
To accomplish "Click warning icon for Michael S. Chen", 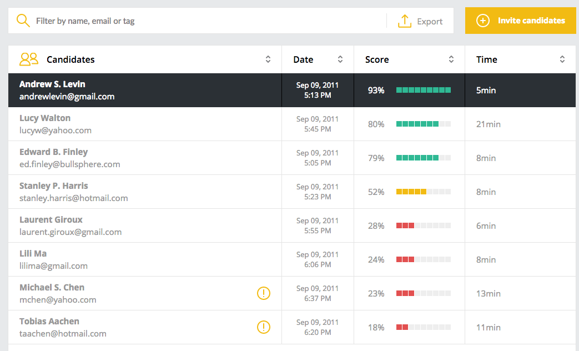I will coord(264,293).
